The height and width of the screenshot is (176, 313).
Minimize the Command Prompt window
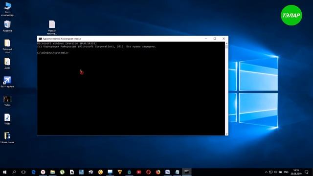click(206, 39)
